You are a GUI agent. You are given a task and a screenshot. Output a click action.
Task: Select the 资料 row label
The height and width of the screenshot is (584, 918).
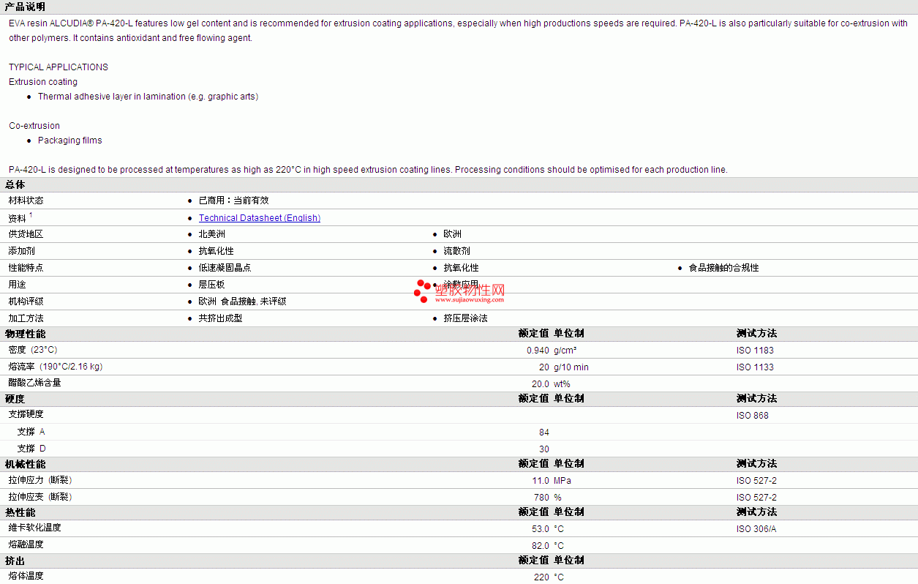pyautogui.click(x=18, y=218)
